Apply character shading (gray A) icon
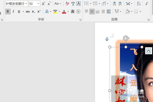 click(x=73, y=11)
